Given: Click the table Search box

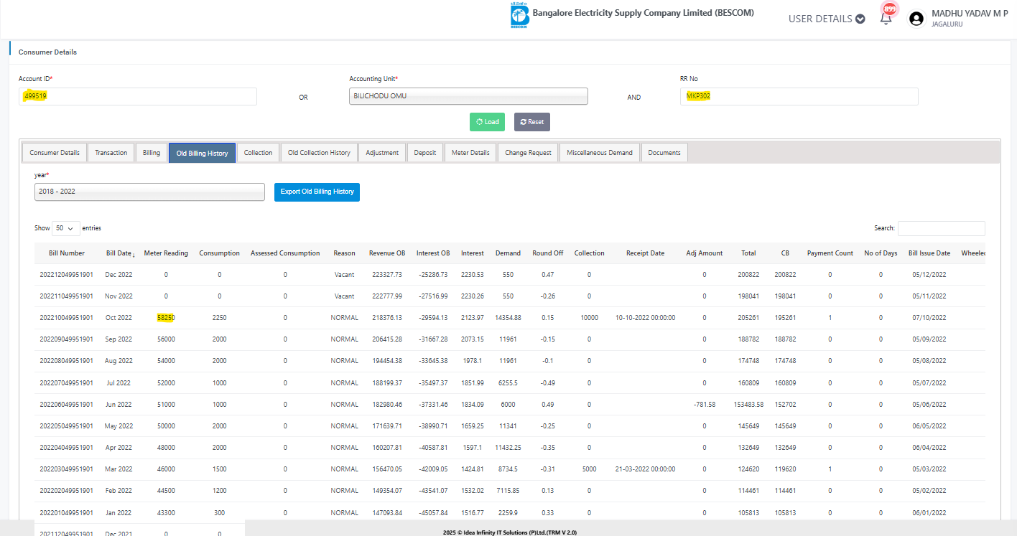Looking at the screenshot, I should point(941,228).
